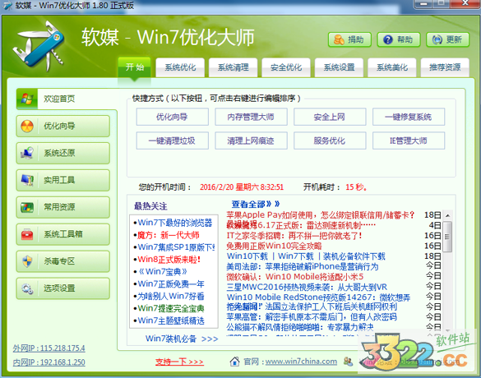Click the Swiss army knife logo
The height and width of the screenshot is (378, 481).
39,46
